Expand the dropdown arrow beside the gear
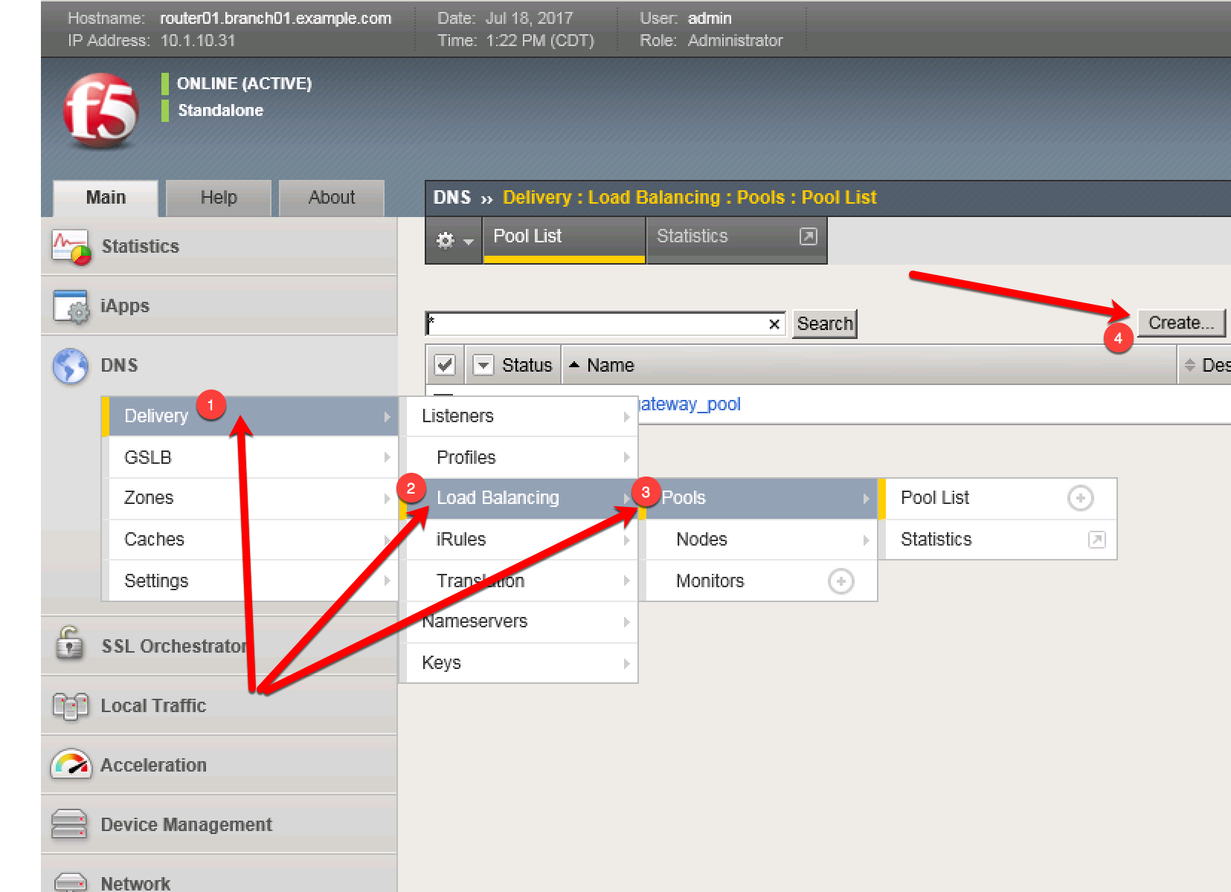 point(468,242)
